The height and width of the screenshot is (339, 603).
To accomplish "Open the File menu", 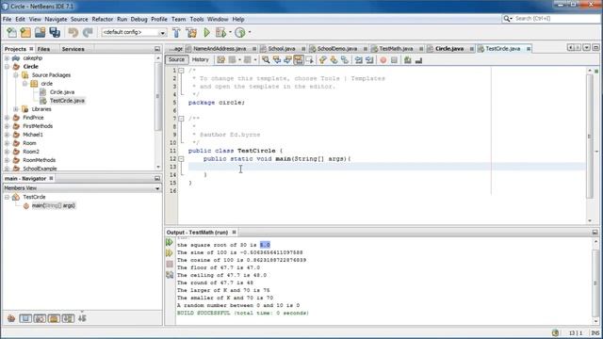I will coord(7,19).
